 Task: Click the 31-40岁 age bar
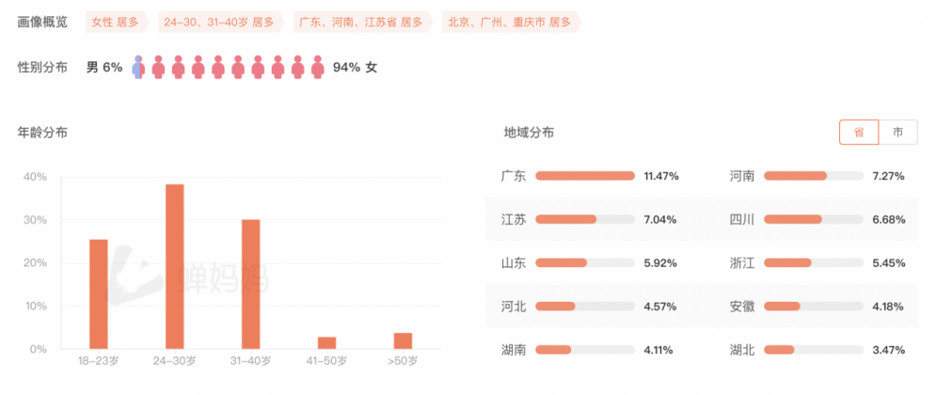click(251, 284)
